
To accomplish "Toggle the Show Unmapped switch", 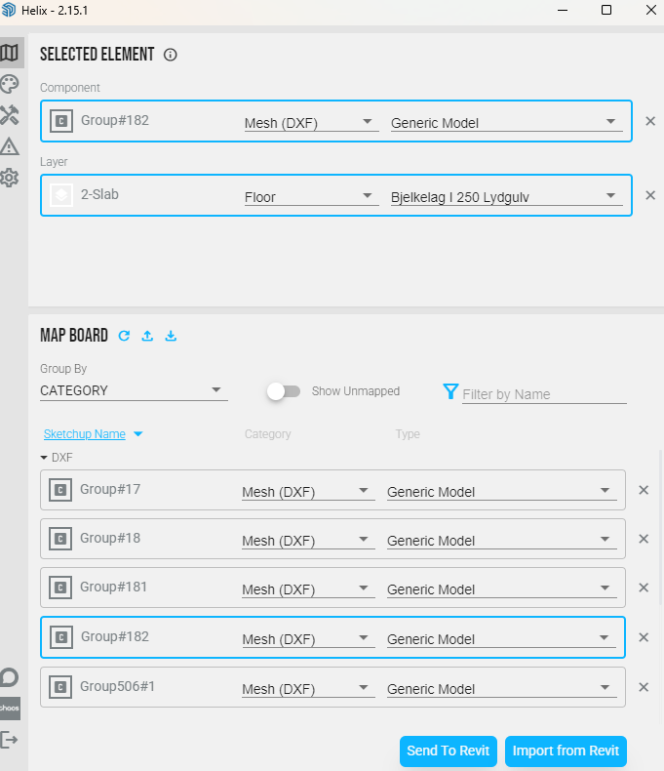I will point(284,391).
